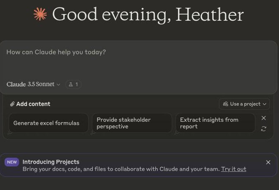Click the flask icon with count 1
Image resolution: width=279 pixels, height=190 pixels.
pyautogui.click(x=74, y=84)
